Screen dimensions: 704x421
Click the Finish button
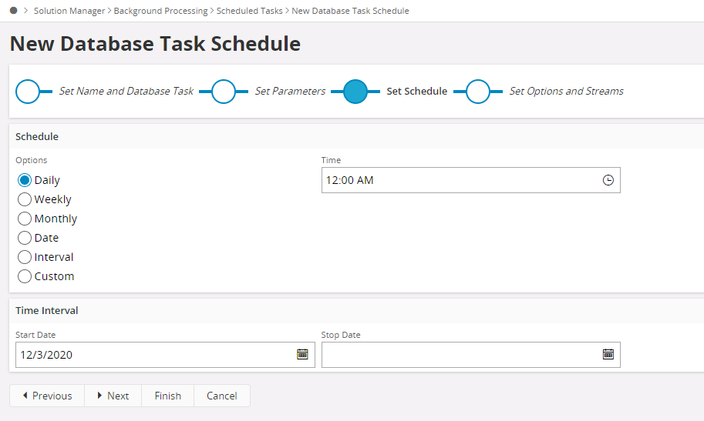(167, 396)
